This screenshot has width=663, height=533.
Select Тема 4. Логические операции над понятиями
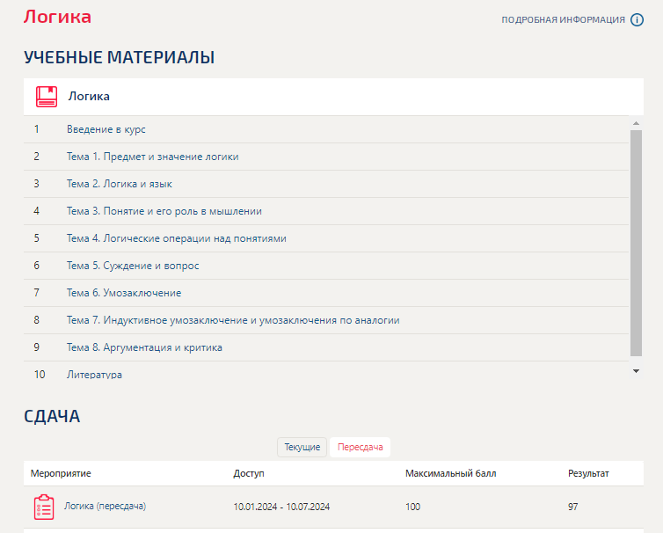point(177,238)
